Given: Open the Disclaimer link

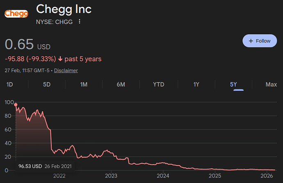Looking at the screenshot, I should click(66, 70).
